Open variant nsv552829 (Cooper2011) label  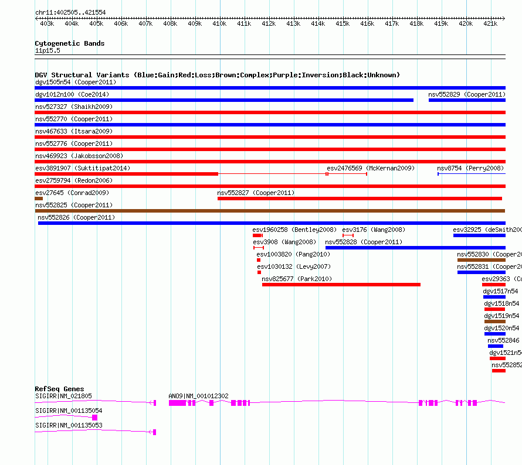467,94
